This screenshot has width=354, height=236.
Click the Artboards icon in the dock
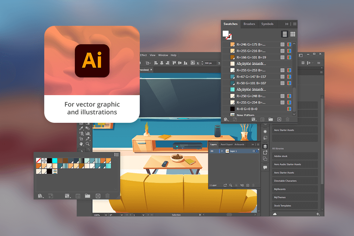tap(265, 159)
